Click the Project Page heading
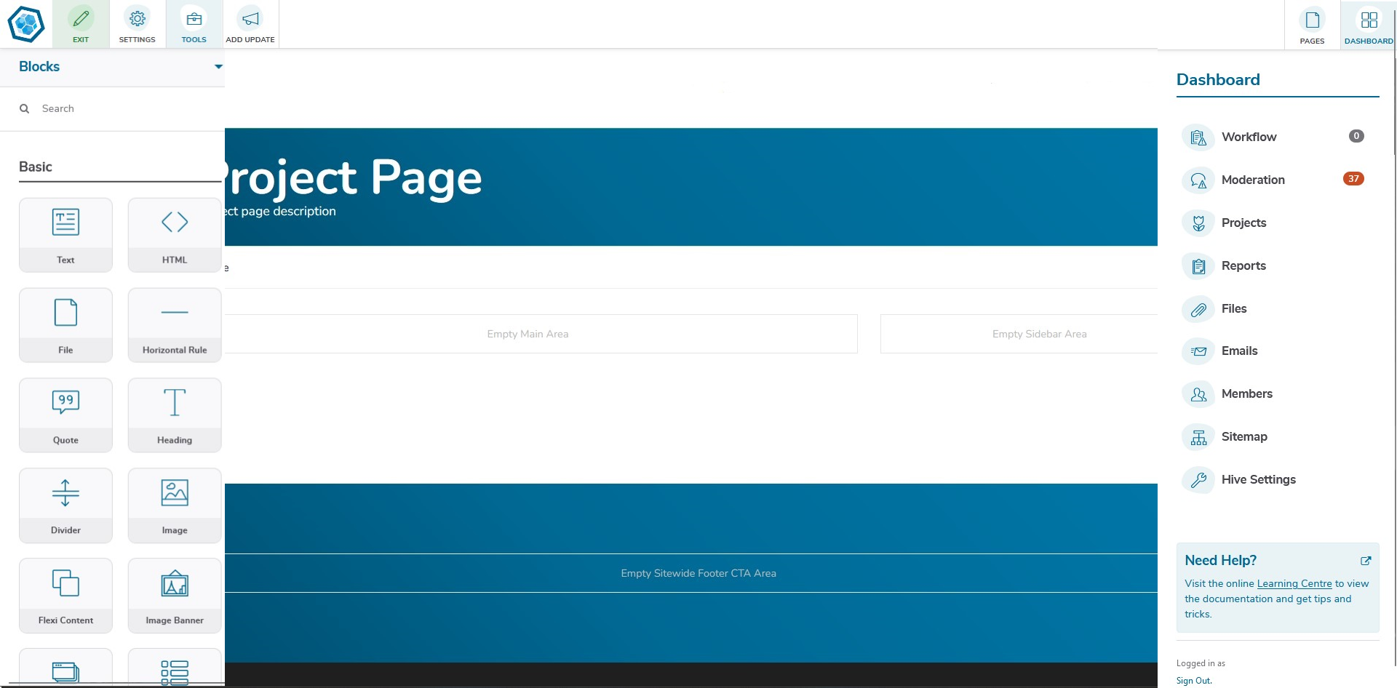Viewport: 1397px width, 688px height. tap(354, 177)
